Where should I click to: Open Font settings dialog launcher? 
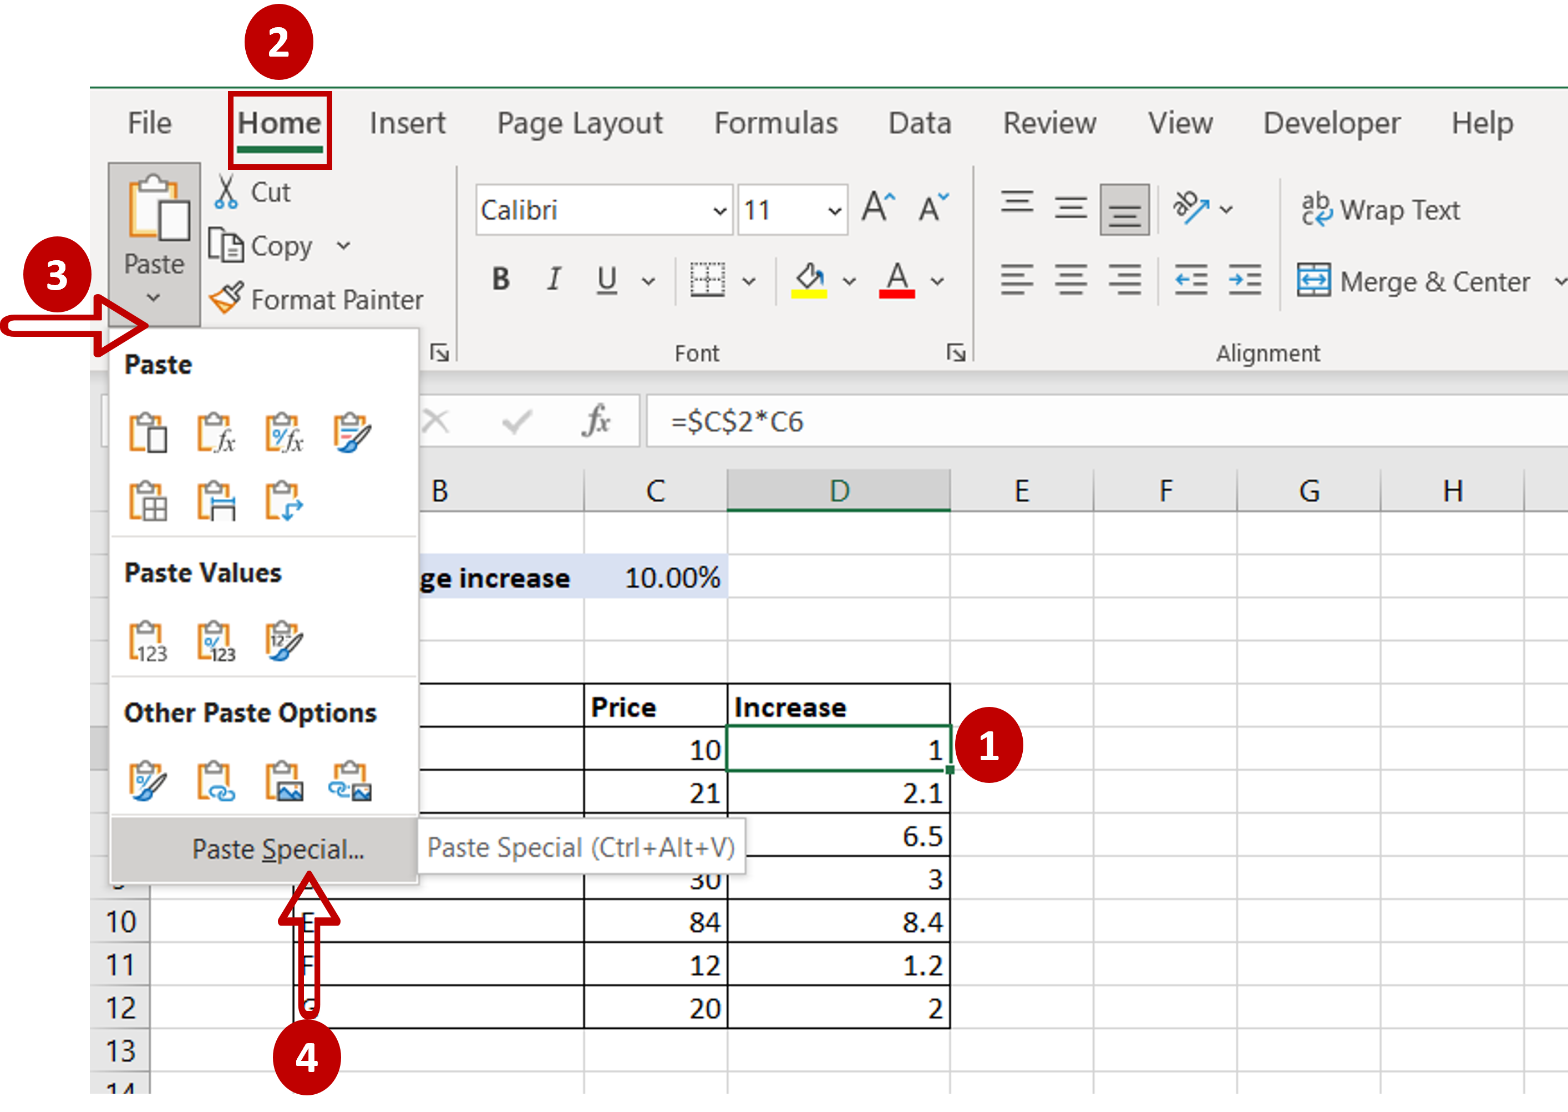click(956, 353)
